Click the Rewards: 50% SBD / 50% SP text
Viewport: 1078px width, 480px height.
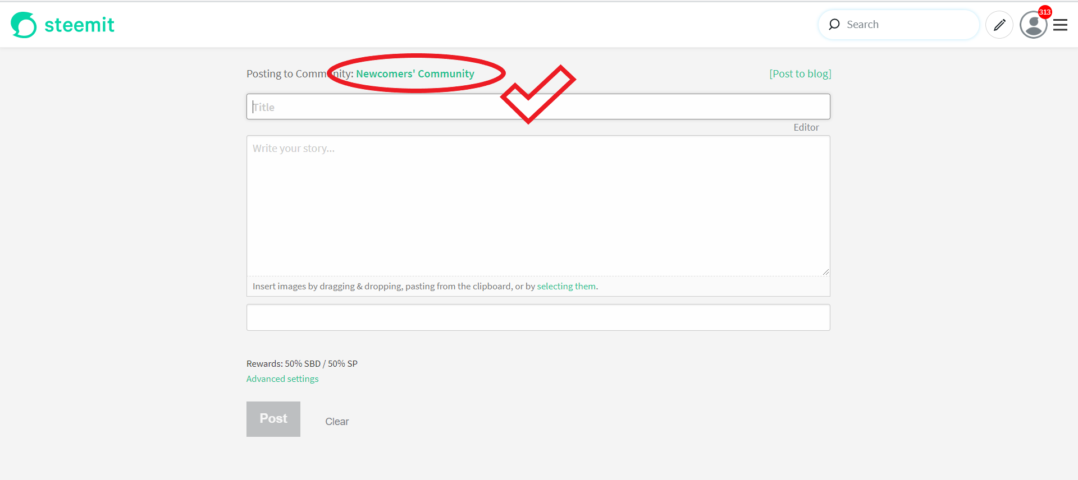click(302, 363)
